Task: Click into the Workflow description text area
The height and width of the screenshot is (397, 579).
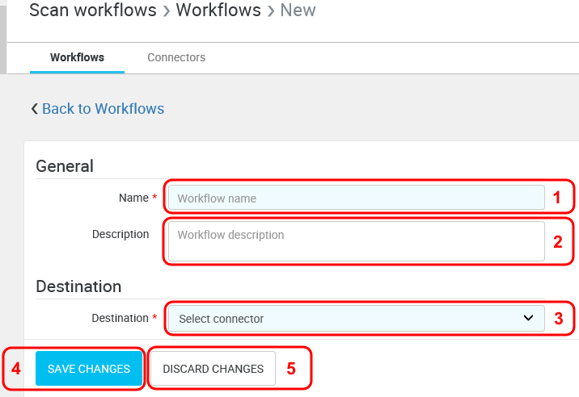Action: (356, 241)
